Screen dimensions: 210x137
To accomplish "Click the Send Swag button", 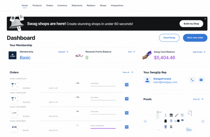I will [x=169, y=38].
